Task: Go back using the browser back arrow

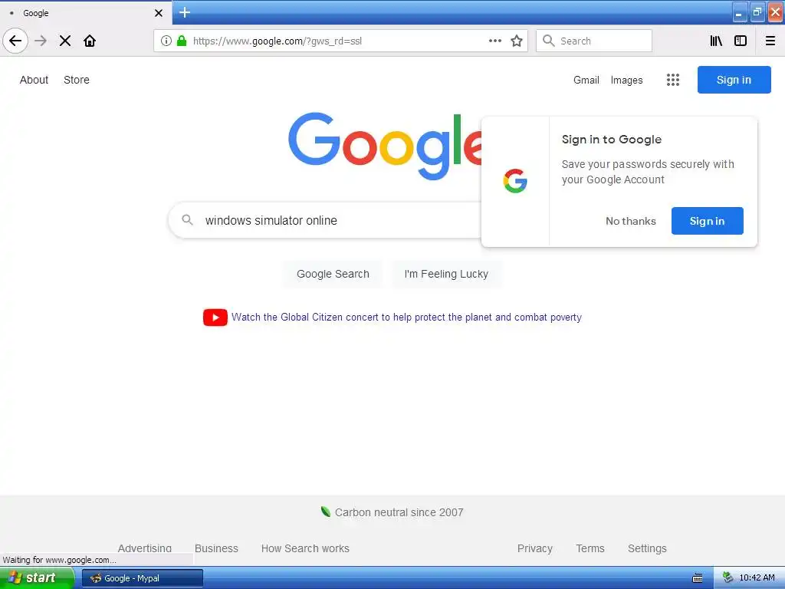Action: pyautogui.click(x=15, y=41)
